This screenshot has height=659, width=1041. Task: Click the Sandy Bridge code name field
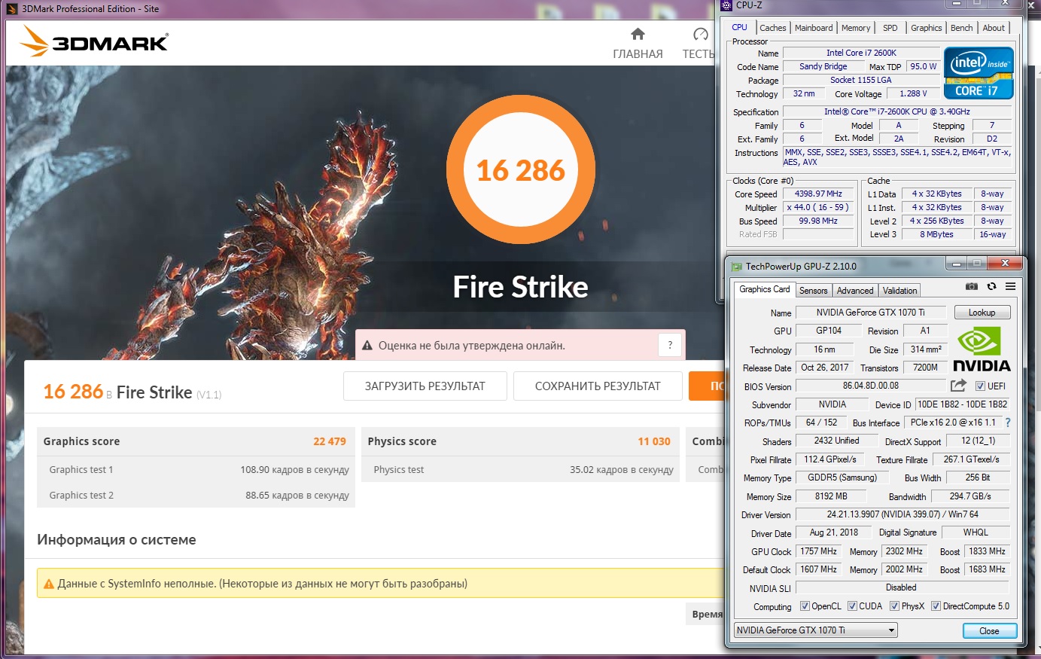(x=823, y=66)
